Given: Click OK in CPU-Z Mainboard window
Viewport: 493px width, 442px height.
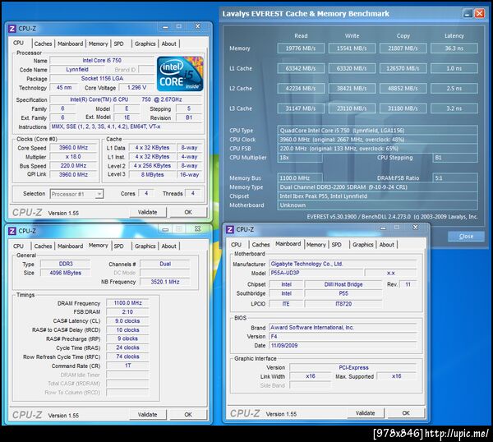Looking at the screenshot, I should [x=406, y=413].
